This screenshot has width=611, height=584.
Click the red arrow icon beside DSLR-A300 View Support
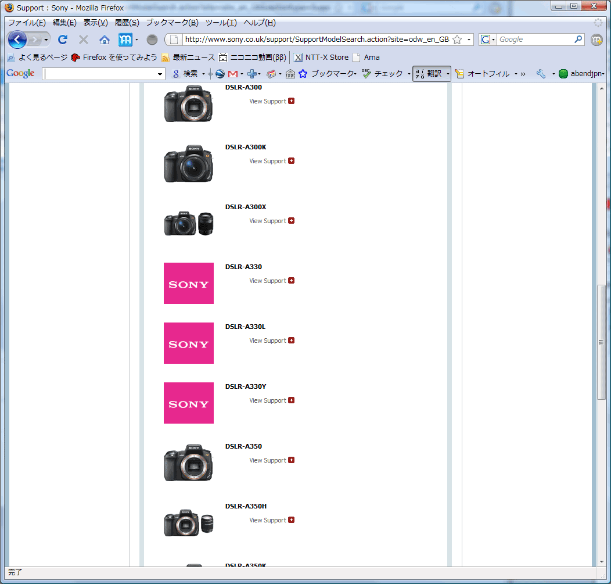coord(291,101)
